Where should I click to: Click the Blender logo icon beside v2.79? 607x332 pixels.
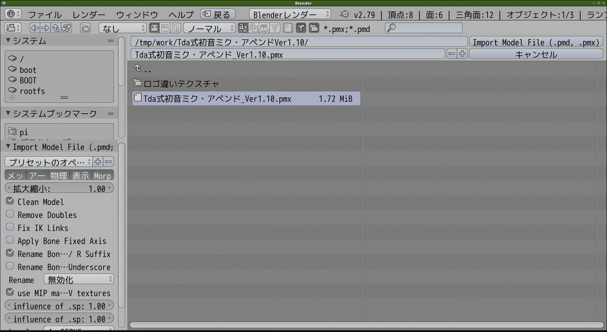(x=345, y=15)
